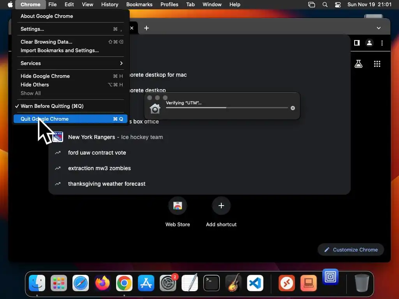The width and height of the screenshot is (399, 299).
Task: Launch Visual Studio Code from Dock
Action: click(255, 283)
